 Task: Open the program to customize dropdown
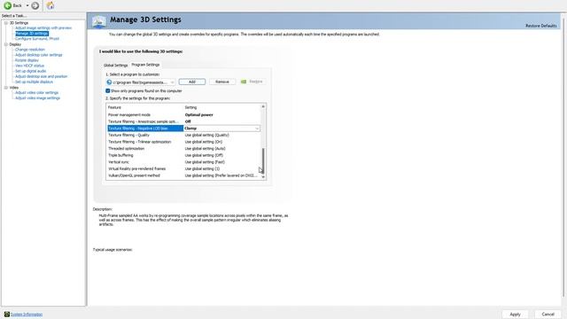point(141,82)
